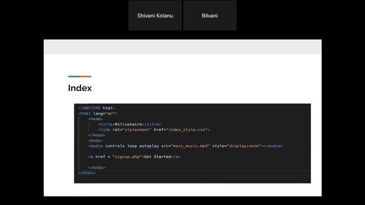Click the closing "</html>" tag line
Viewport: 365px width, 205px height.
(87, 173)
